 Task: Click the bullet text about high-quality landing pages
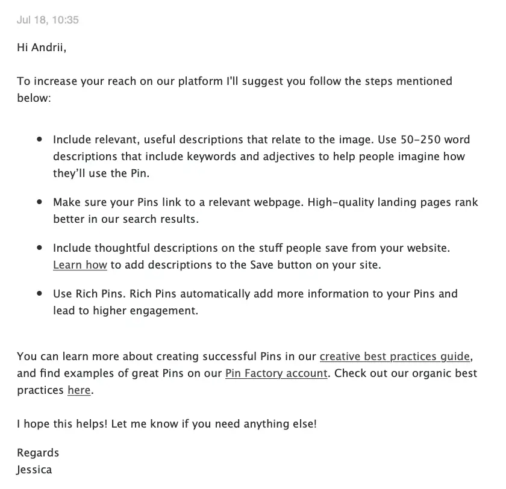click(x=265, y=202)
